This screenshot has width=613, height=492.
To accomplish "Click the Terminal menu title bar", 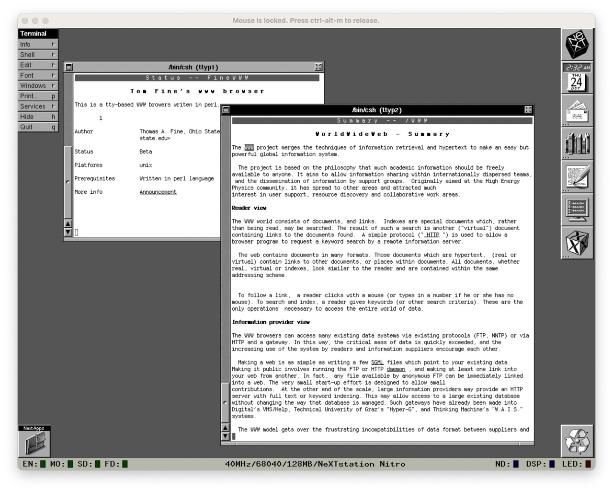I will tap(38, 34).
